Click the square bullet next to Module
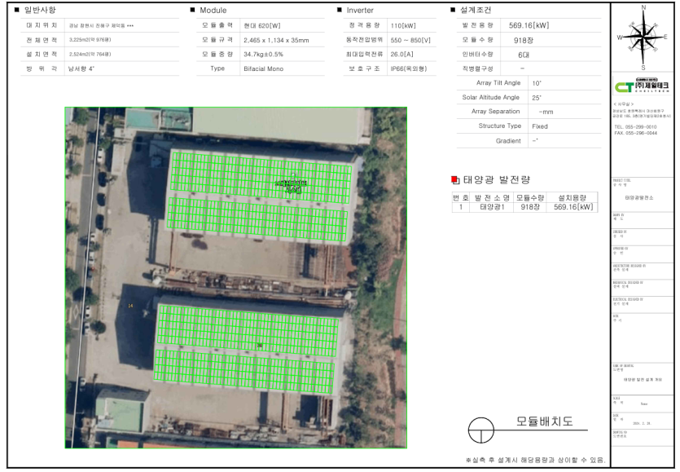The width and height of the screenshot is (680, 472). tap(192, 10)
